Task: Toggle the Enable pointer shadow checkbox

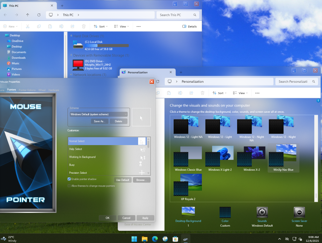Action: click(x=69, y=179)
